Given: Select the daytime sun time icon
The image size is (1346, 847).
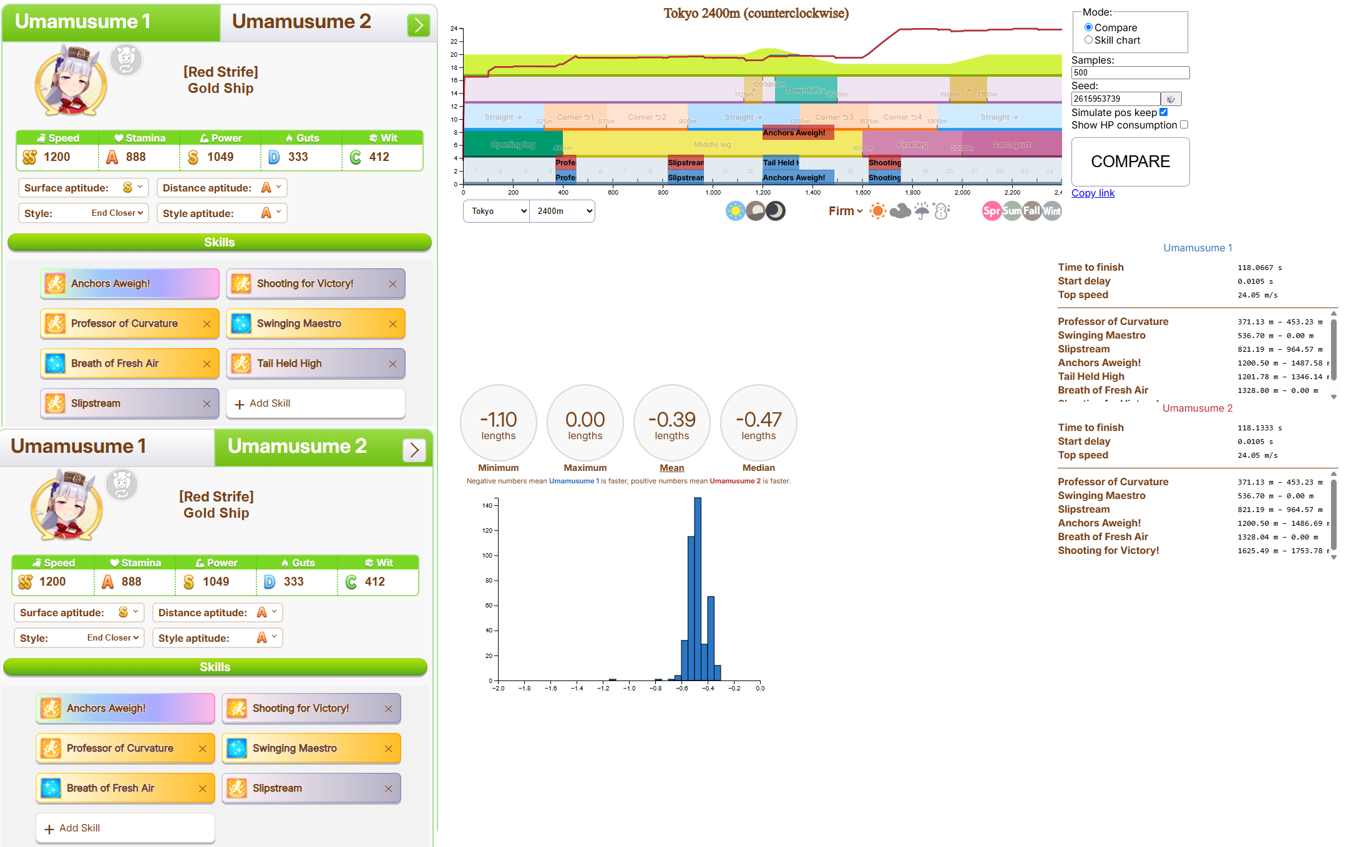Looking at the screenshot, I should pyautogui.click(x=736, y=211).
